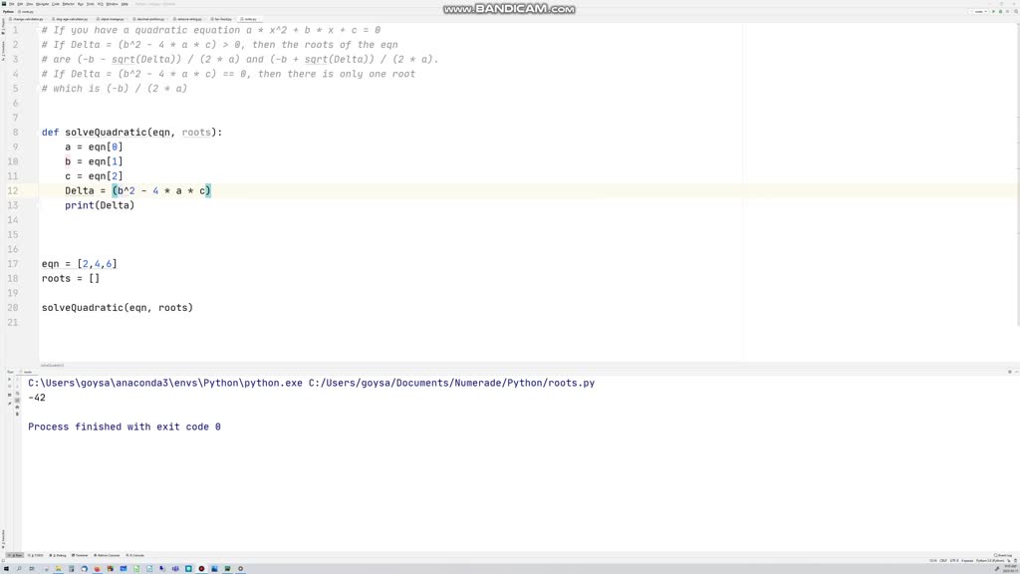This screenshot has width=1020, height=574.
Task: Switch to the change-calculator.py editor tab
Action: click(27, 19)
